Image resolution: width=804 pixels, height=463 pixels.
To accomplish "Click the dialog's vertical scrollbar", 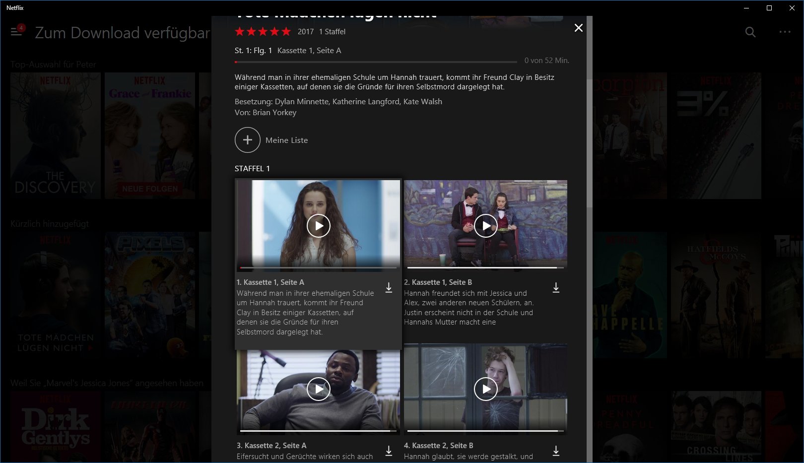I will click(x=590, y=144).
